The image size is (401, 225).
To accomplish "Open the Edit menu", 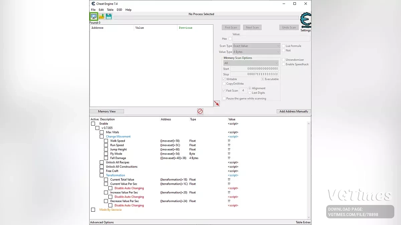I will 101,10.
